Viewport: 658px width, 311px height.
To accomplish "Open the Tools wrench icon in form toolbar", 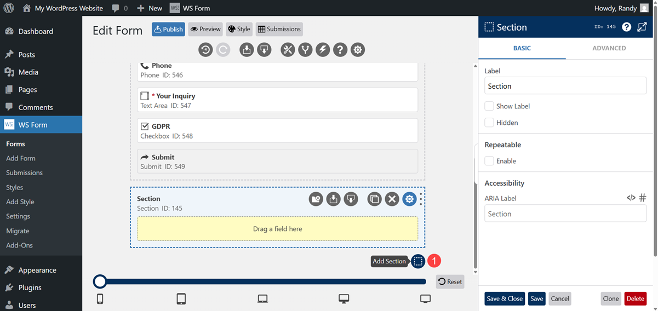I will click(x=288, y=50).
